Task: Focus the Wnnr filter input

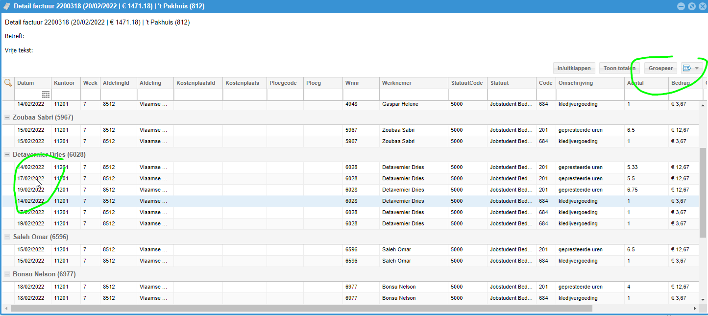Action: [361, 94]
